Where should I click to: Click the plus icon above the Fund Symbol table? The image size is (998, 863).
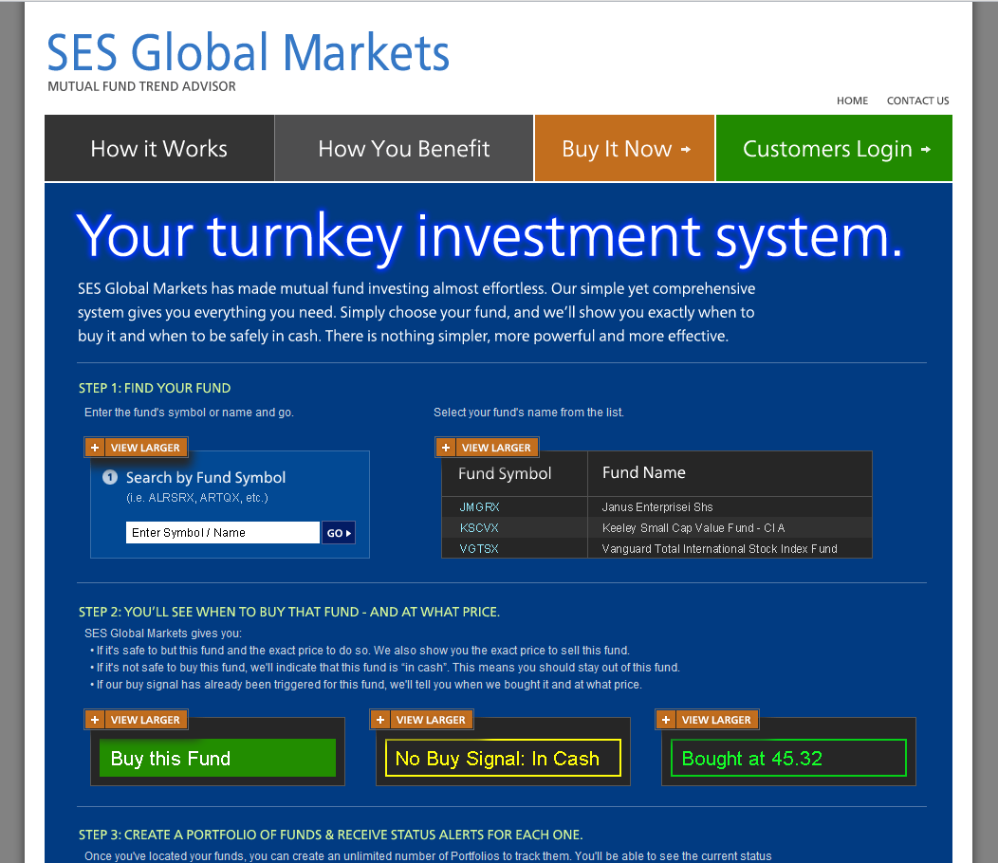click(446, 448)
